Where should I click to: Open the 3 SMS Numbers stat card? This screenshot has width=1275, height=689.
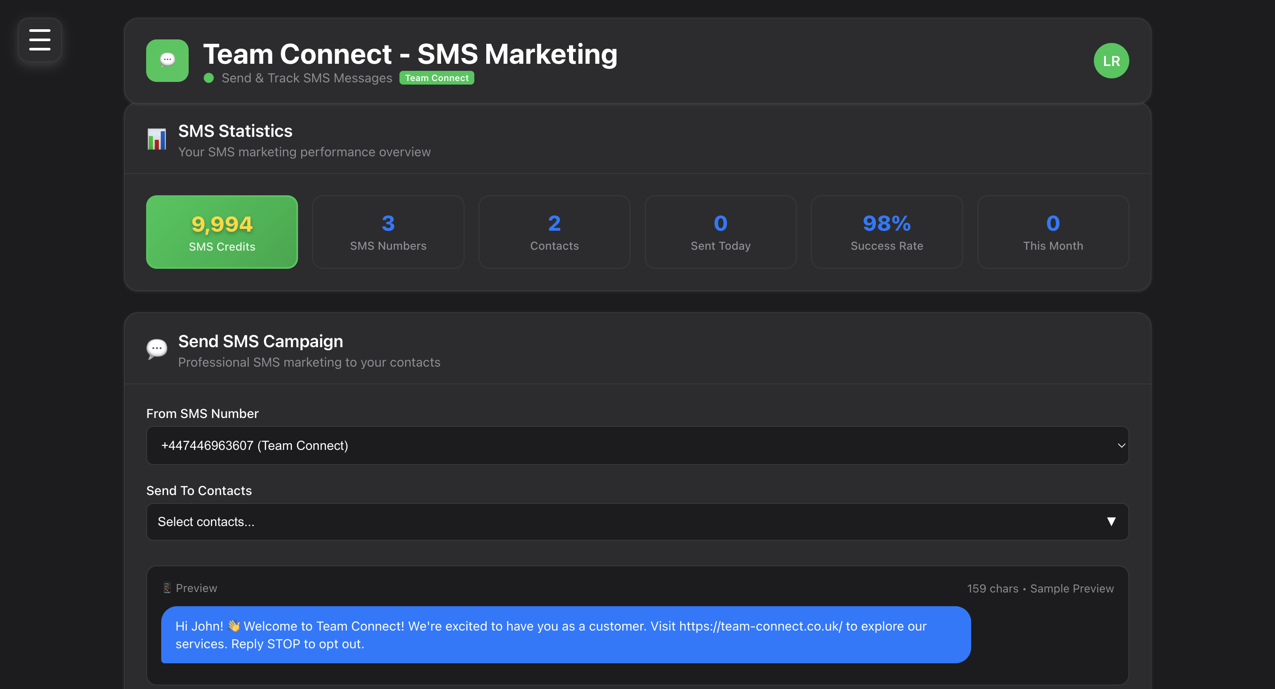(388, 232)
